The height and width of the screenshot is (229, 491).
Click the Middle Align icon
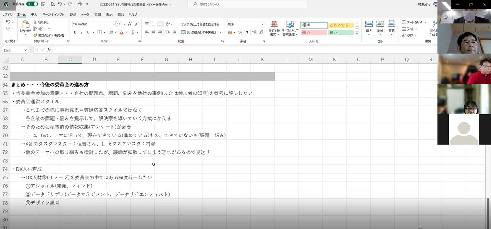tap(153, 24)
